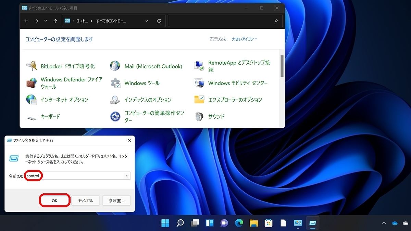The width and height of the screenshot is (411, 231).
Task: Open taskbar Search icon
Action: 180,223
